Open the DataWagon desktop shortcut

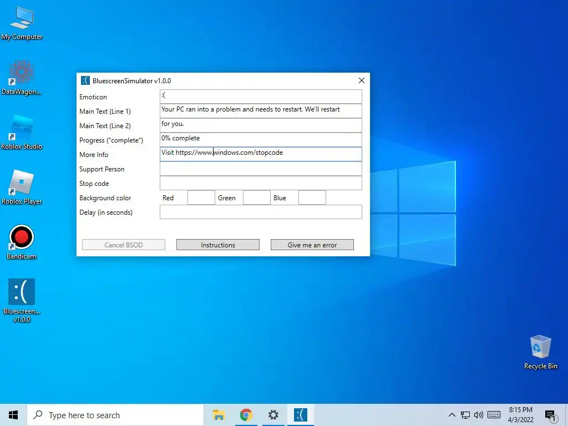click(22, 78)
